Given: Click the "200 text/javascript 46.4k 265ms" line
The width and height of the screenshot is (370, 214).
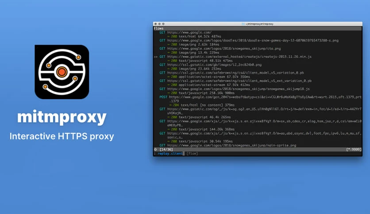Looking at the screenshot, I should [x=199, y=117].
